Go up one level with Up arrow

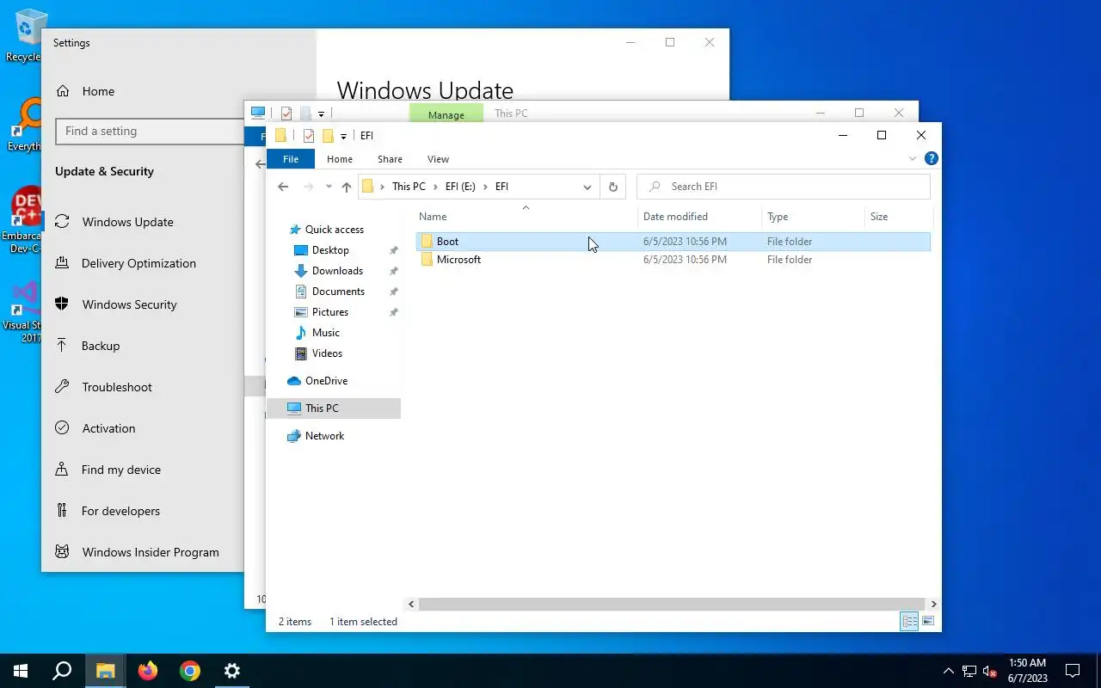[347, 187]
